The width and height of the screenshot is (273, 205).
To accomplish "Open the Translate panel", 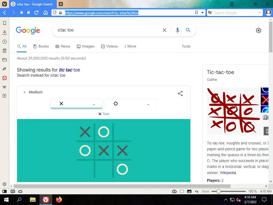I will pyautogui.click(x=5, y=69).
